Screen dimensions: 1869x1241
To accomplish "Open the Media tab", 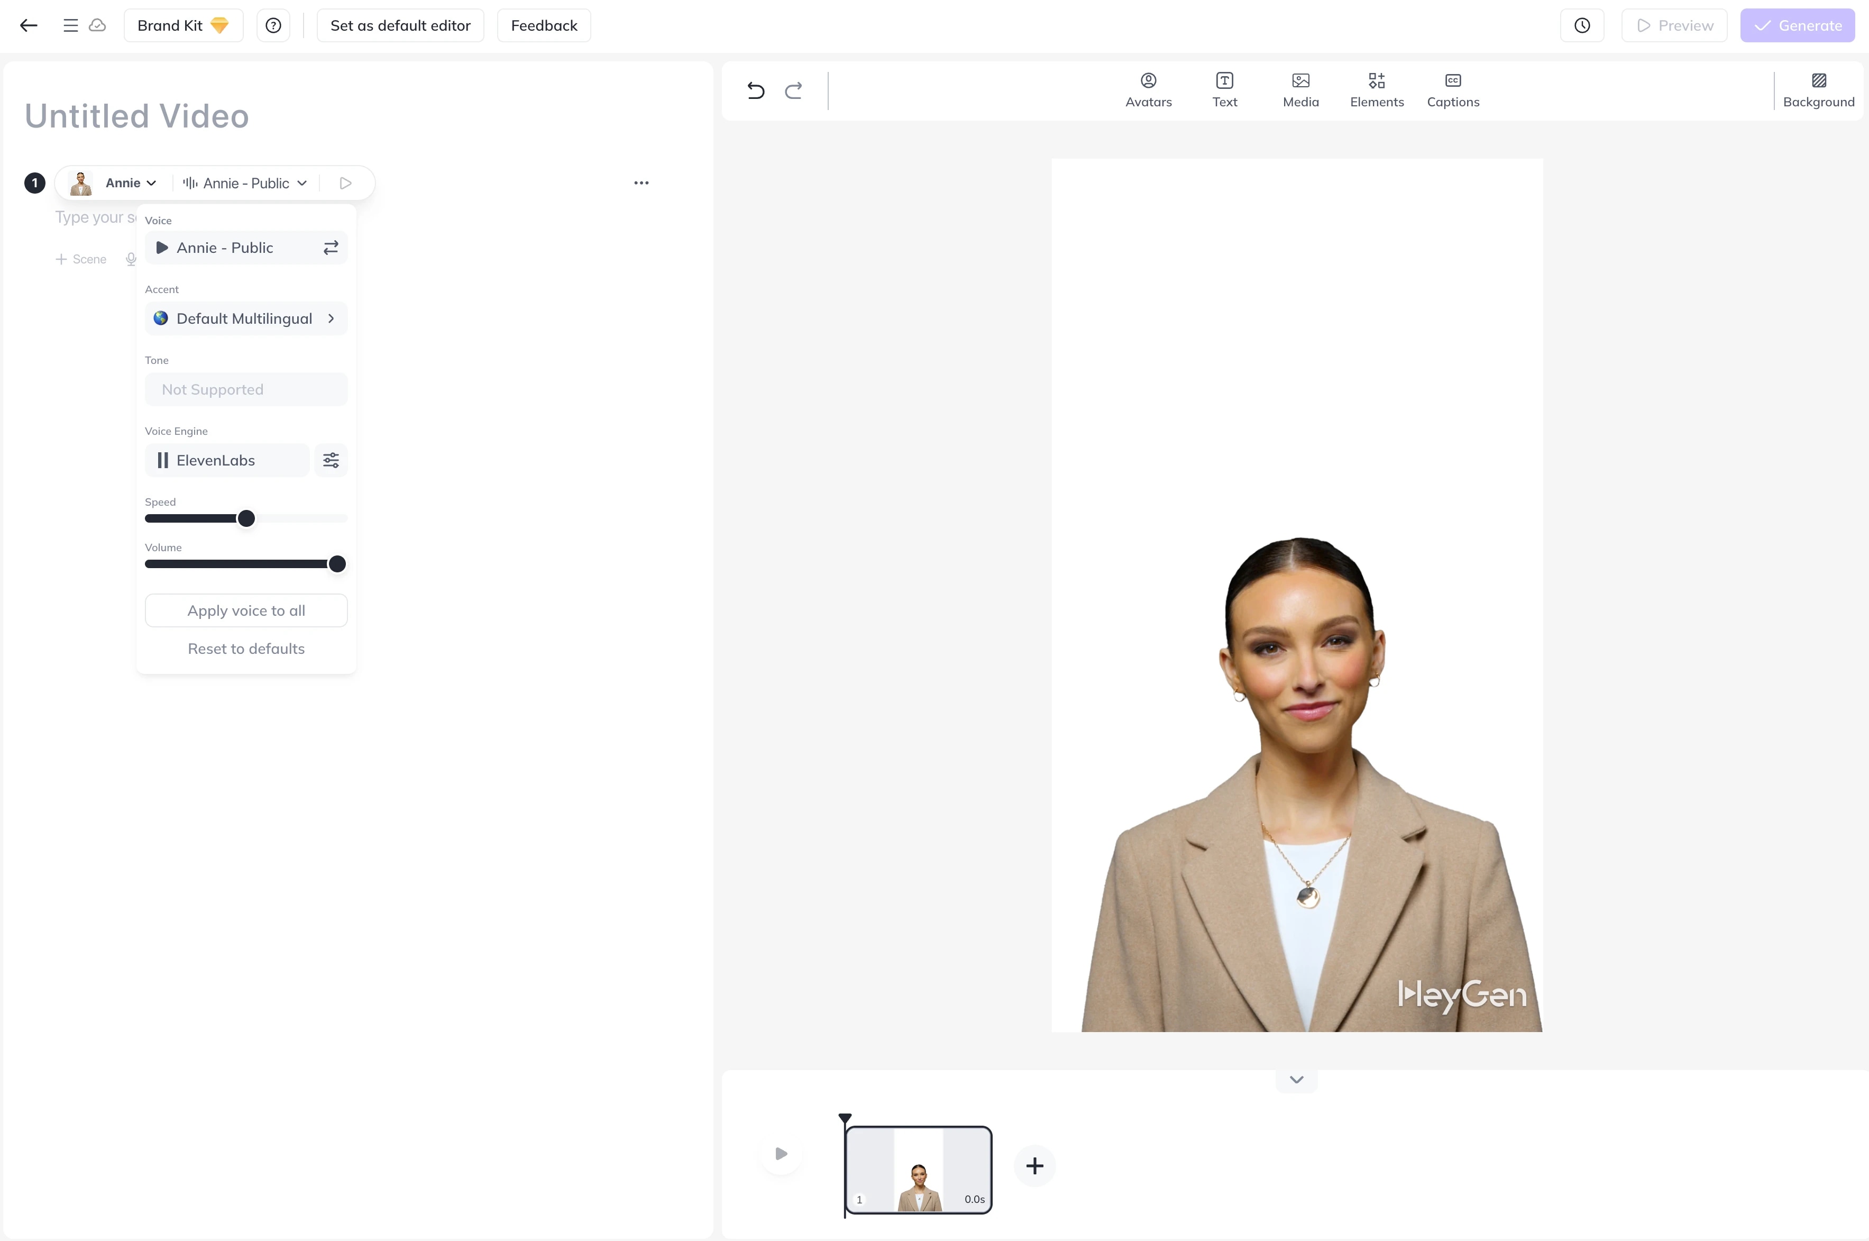I will [1300, 89].
